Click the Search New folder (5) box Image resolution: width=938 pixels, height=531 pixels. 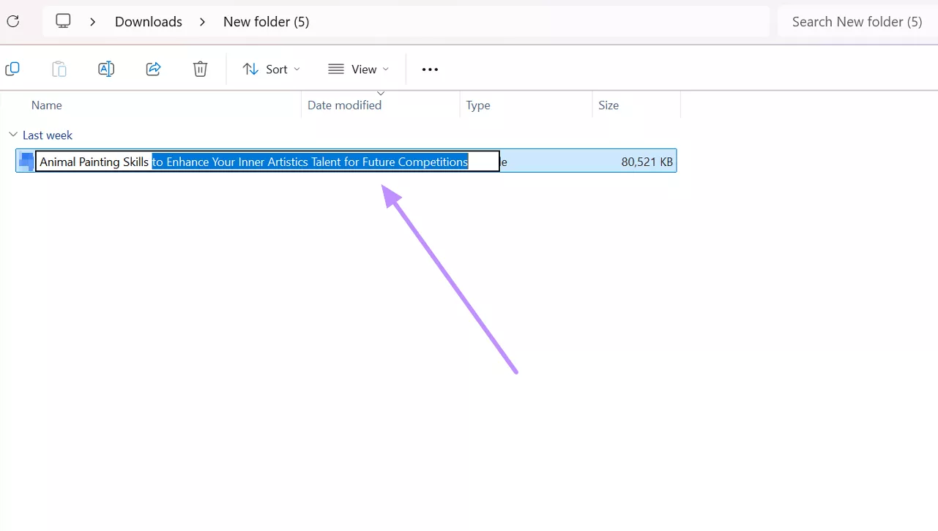coord(857,22)
